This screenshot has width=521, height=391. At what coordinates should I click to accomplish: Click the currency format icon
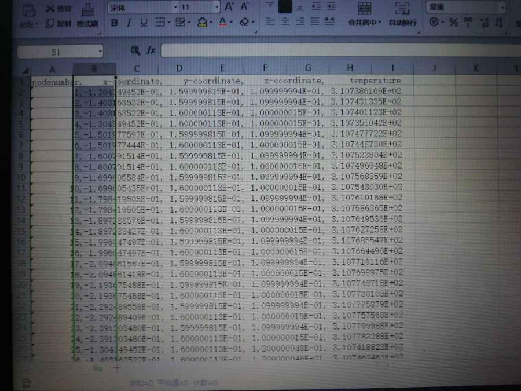[434, 22]
